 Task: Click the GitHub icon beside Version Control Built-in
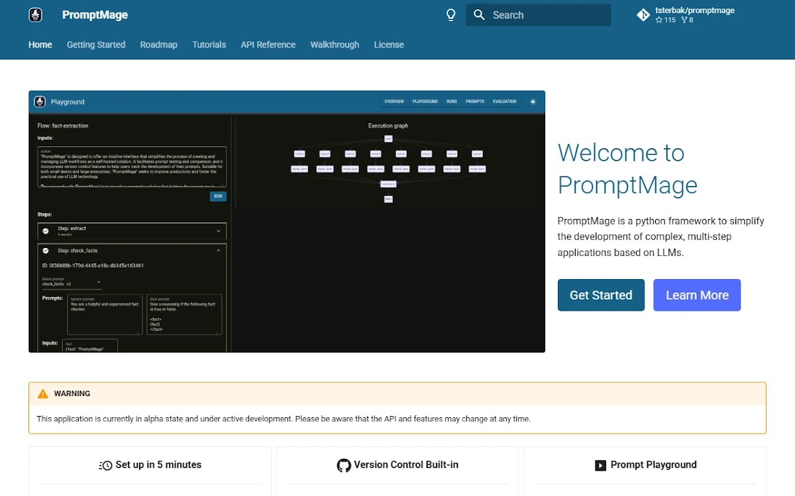344,465
